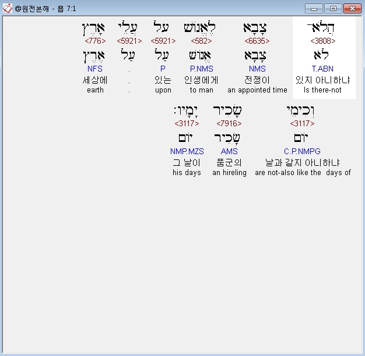
Task: Select the English gloss 'Is there-not'
Action: pyautogui.click(x=322, y=90)
